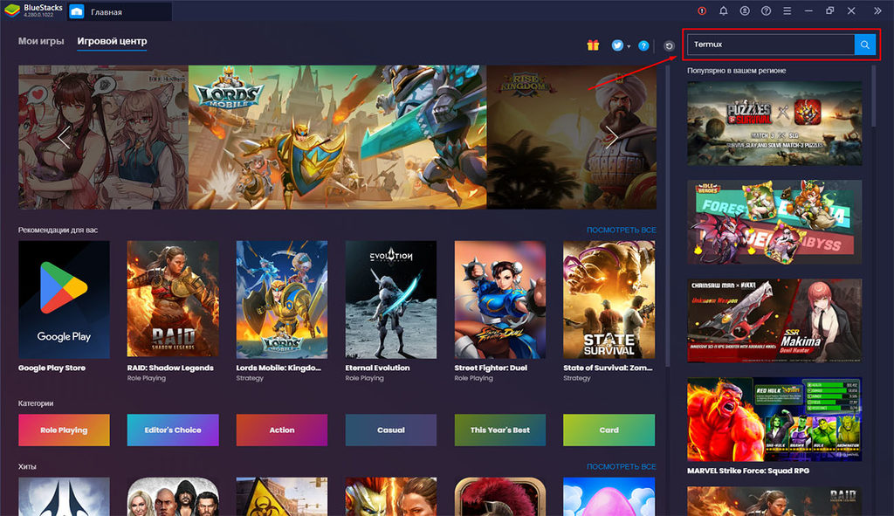Open the pink egg hit game icon
The image size is (894, 516).
[x=609, y=497]
